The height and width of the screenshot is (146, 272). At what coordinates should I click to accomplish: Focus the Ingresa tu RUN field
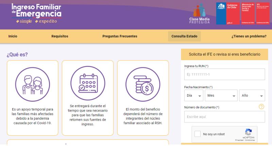click(225, 74)
